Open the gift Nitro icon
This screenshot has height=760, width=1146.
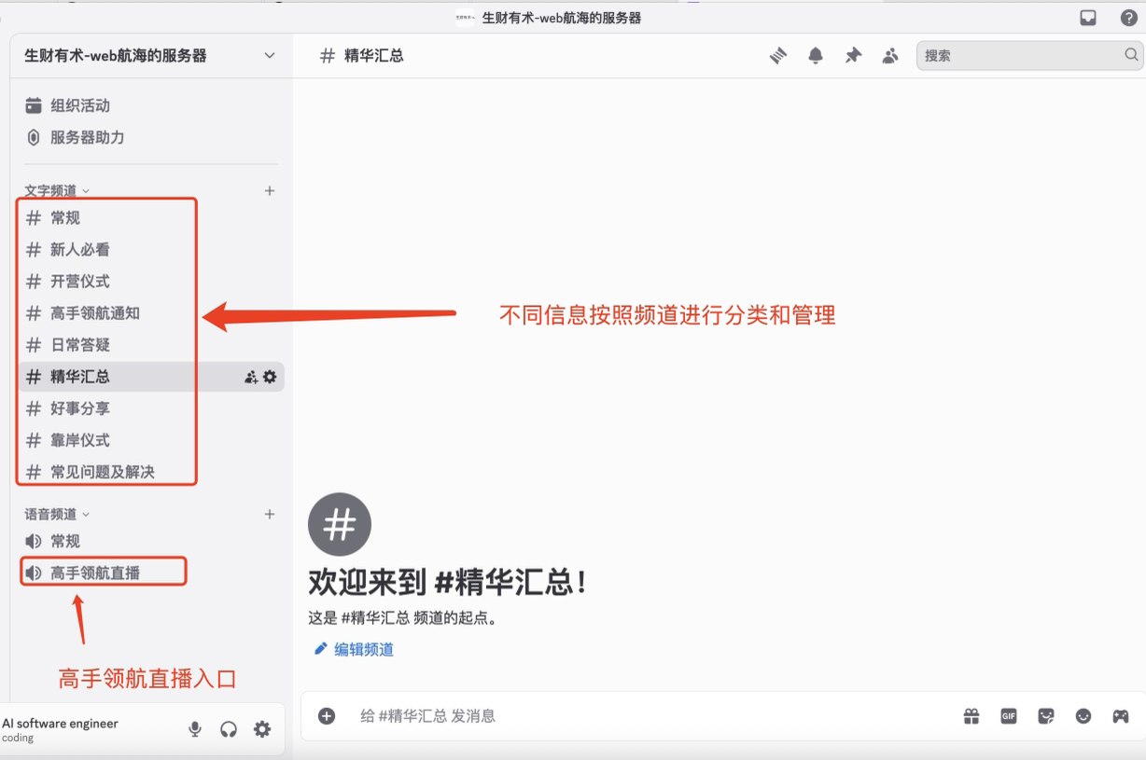coord(971,716)
